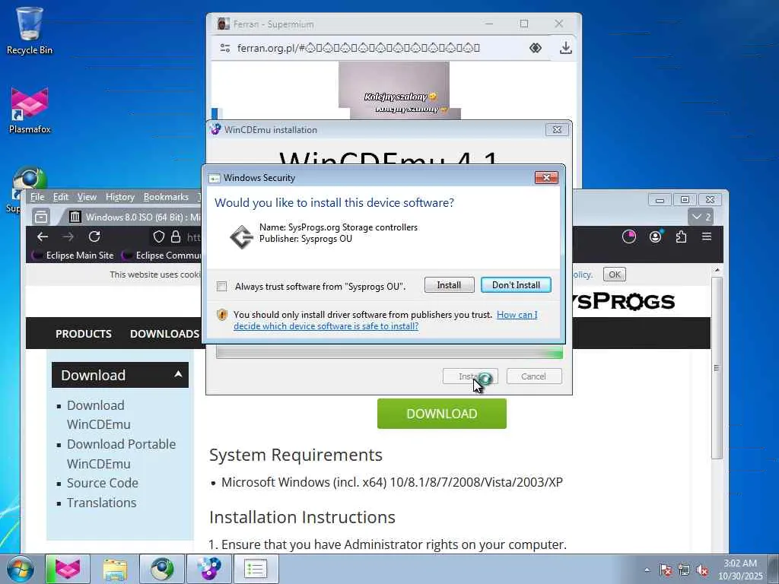Open Download Portable WinCDEmu link
This screenshot has width=779, height=584.
pyautogui.click(x=121, y=454)
